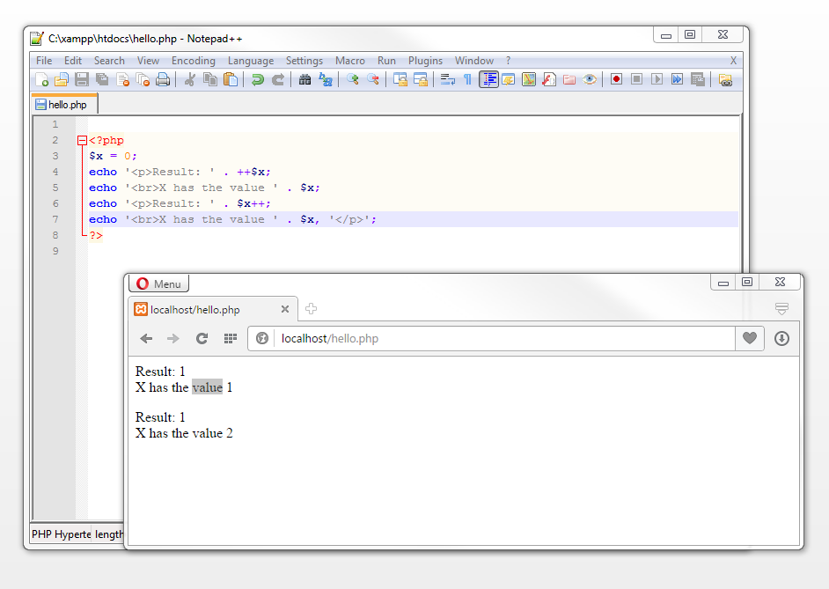The width and height of the screenshot is (829, 589).
Task: Click the Undo arrow icon
Action: (257, 80)
